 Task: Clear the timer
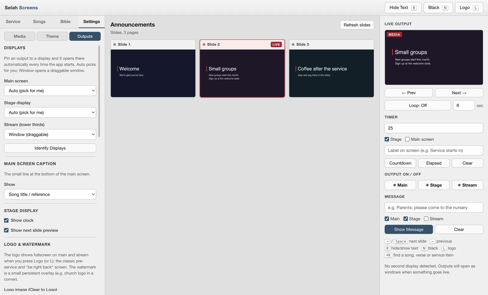pyautogui.click(x=467, y=163)
